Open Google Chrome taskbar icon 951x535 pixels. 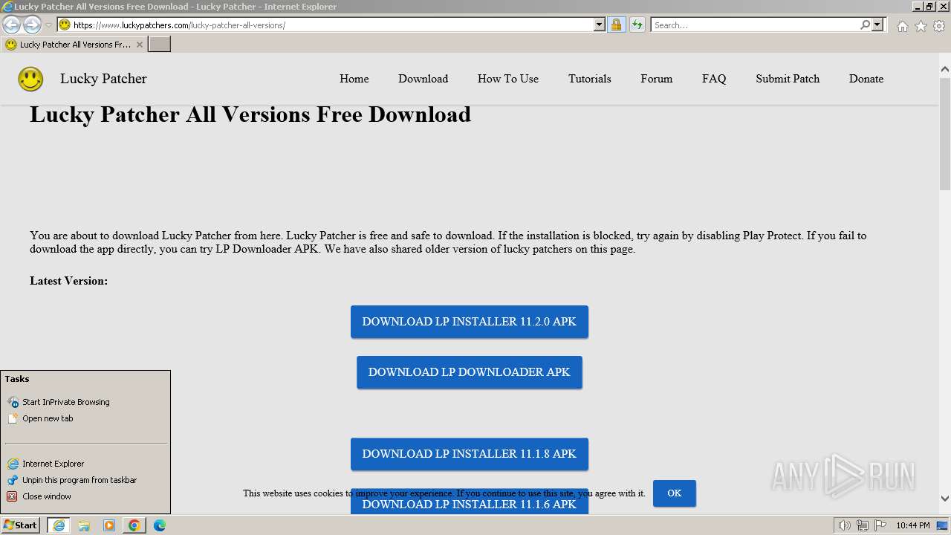pos(134,525)
